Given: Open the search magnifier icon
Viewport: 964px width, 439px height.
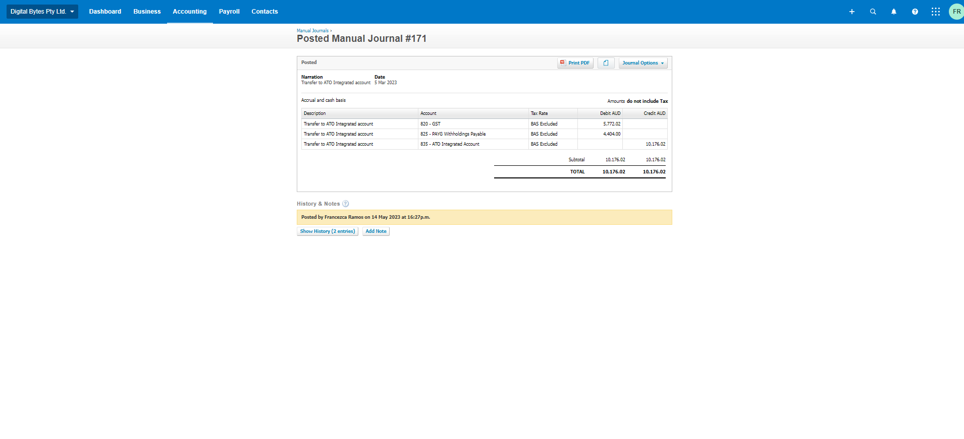Looking at the screenshot, I should click(873, 12).
